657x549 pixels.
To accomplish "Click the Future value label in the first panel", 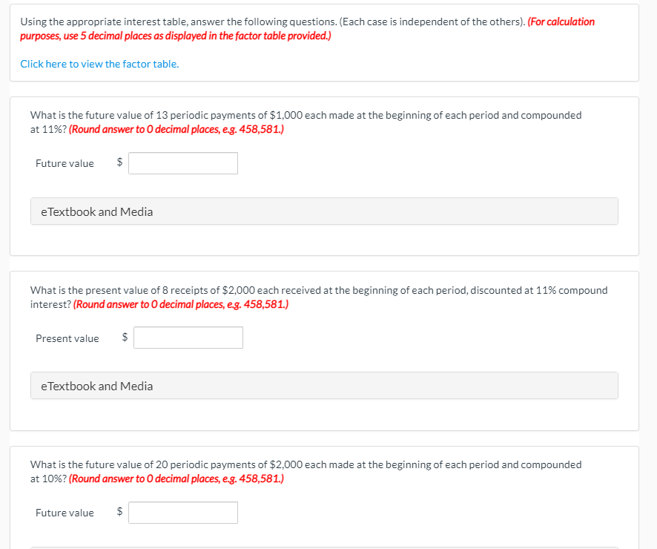I will click(64, 162).
